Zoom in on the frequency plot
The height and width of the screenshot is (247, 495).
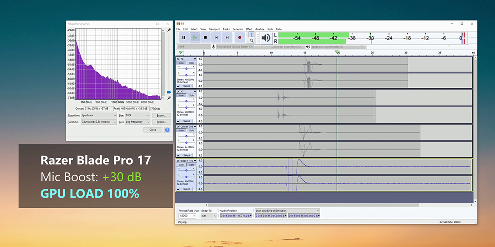(169, 30)
